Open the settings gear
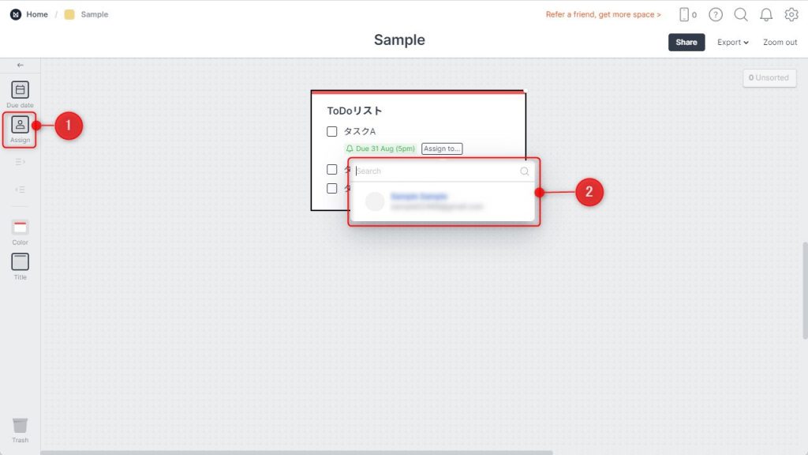The image size is (808, 455). [x=791, y=14]
